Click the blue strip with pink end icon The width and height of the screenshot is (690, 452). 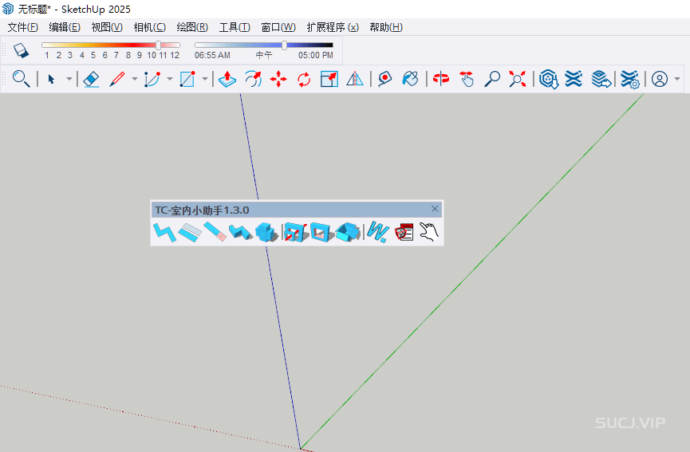pos(215,232)
